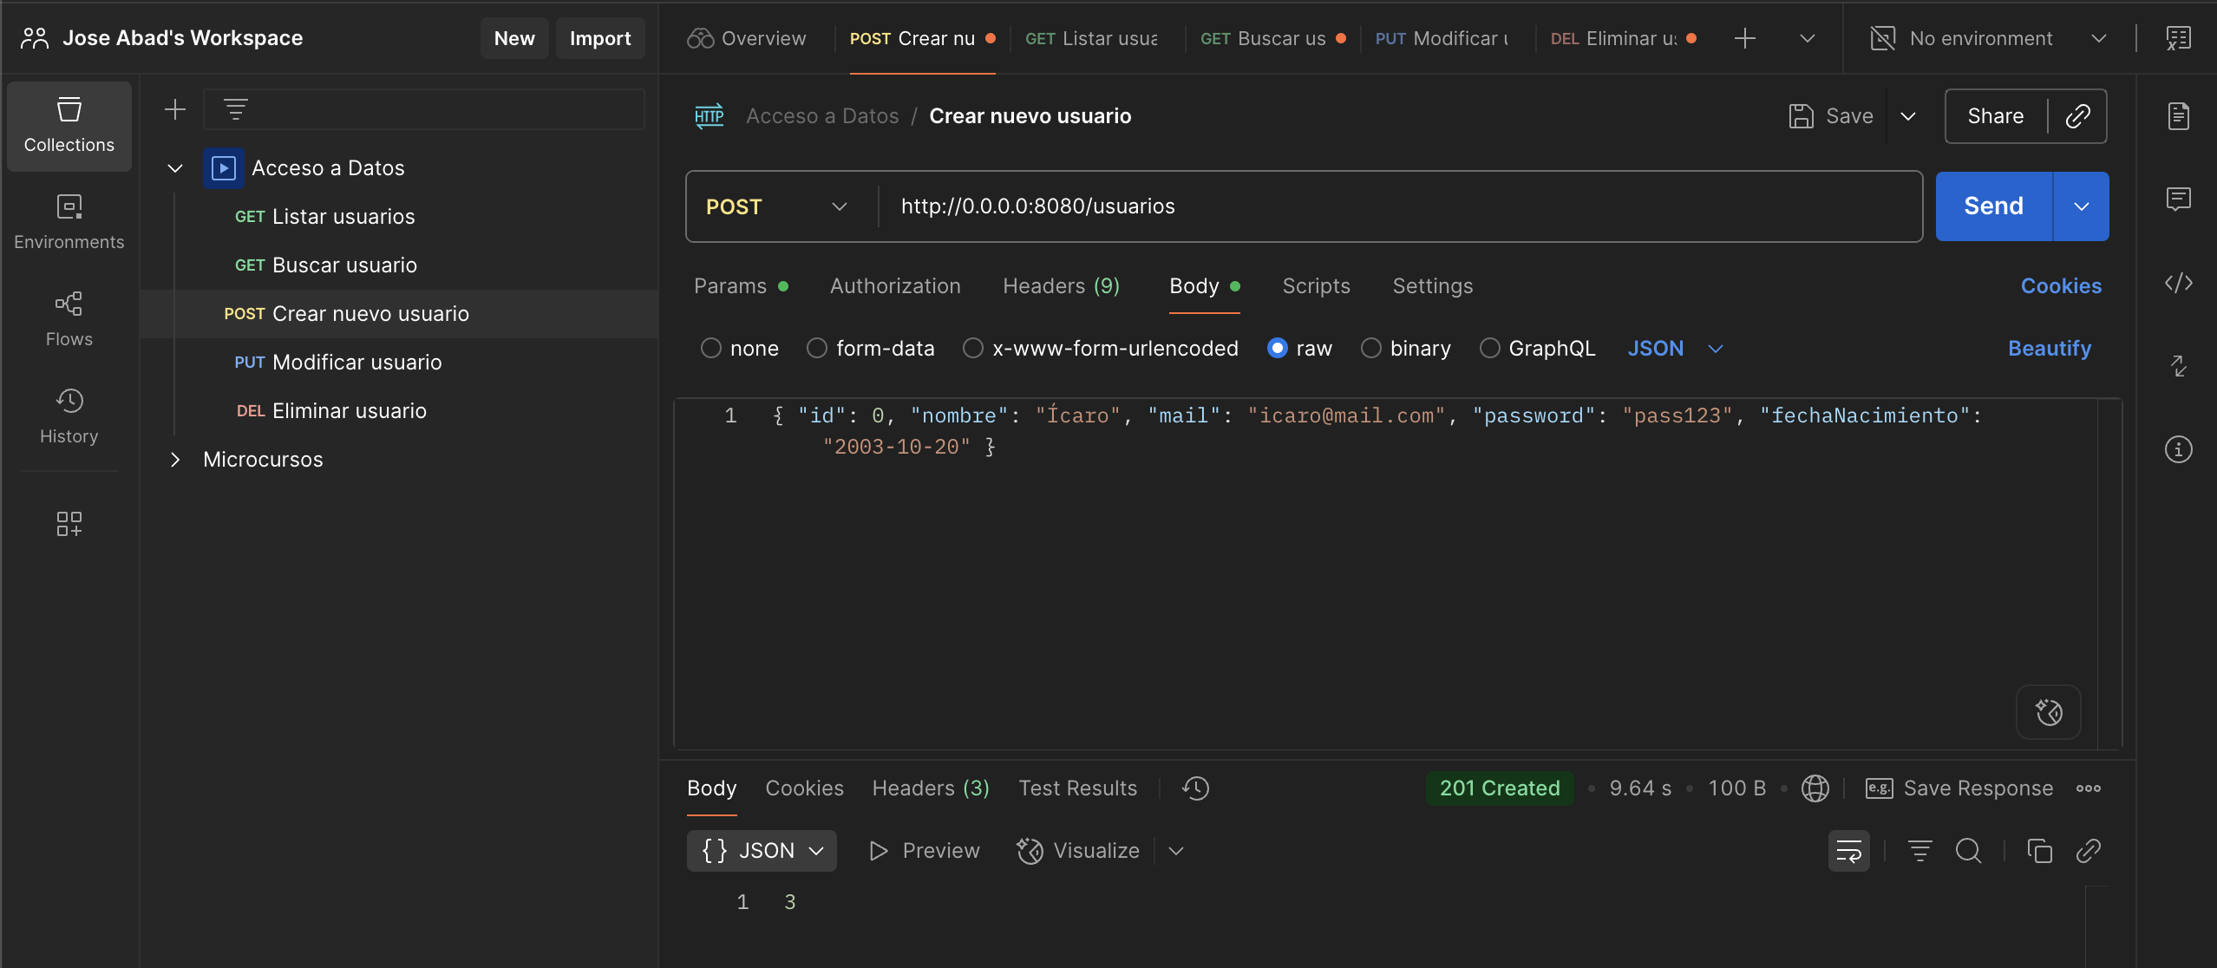Open response history clock icon
Viewport: 2217px width, 968px height.
pyautogui.click(x=1195, y=788)
